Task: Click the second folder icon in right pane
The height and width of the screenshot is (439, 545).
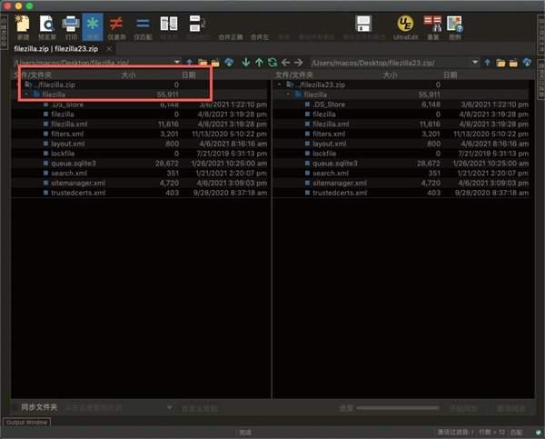Action: [x=514, y=63]
